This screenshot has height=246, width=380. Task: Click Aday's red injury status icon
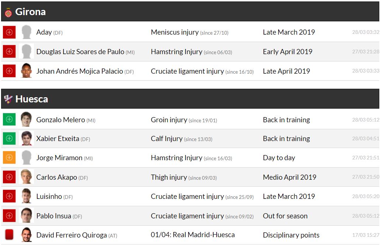(x=9, y=32)
